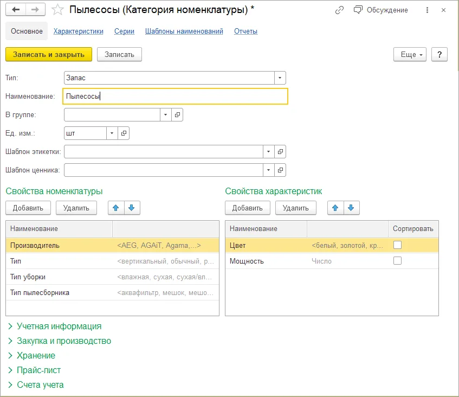The image size is (459, 397).
Task: Open the Шаблон ценника dropdown list
Action: tap(268, 170)
